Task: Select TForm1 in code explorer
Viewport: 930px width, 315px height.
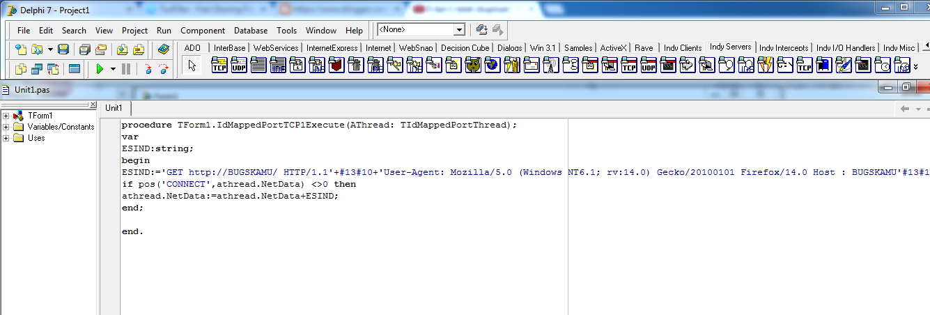Action: click(40, 116)
